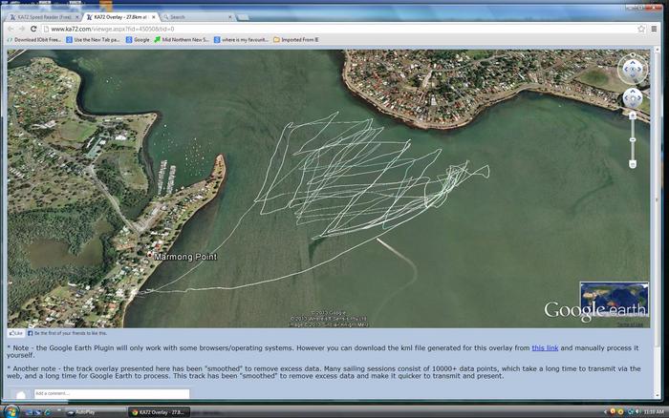Click the 'Add a comment...' input field
Screen dimensions: 669x418
pos(110,393)
